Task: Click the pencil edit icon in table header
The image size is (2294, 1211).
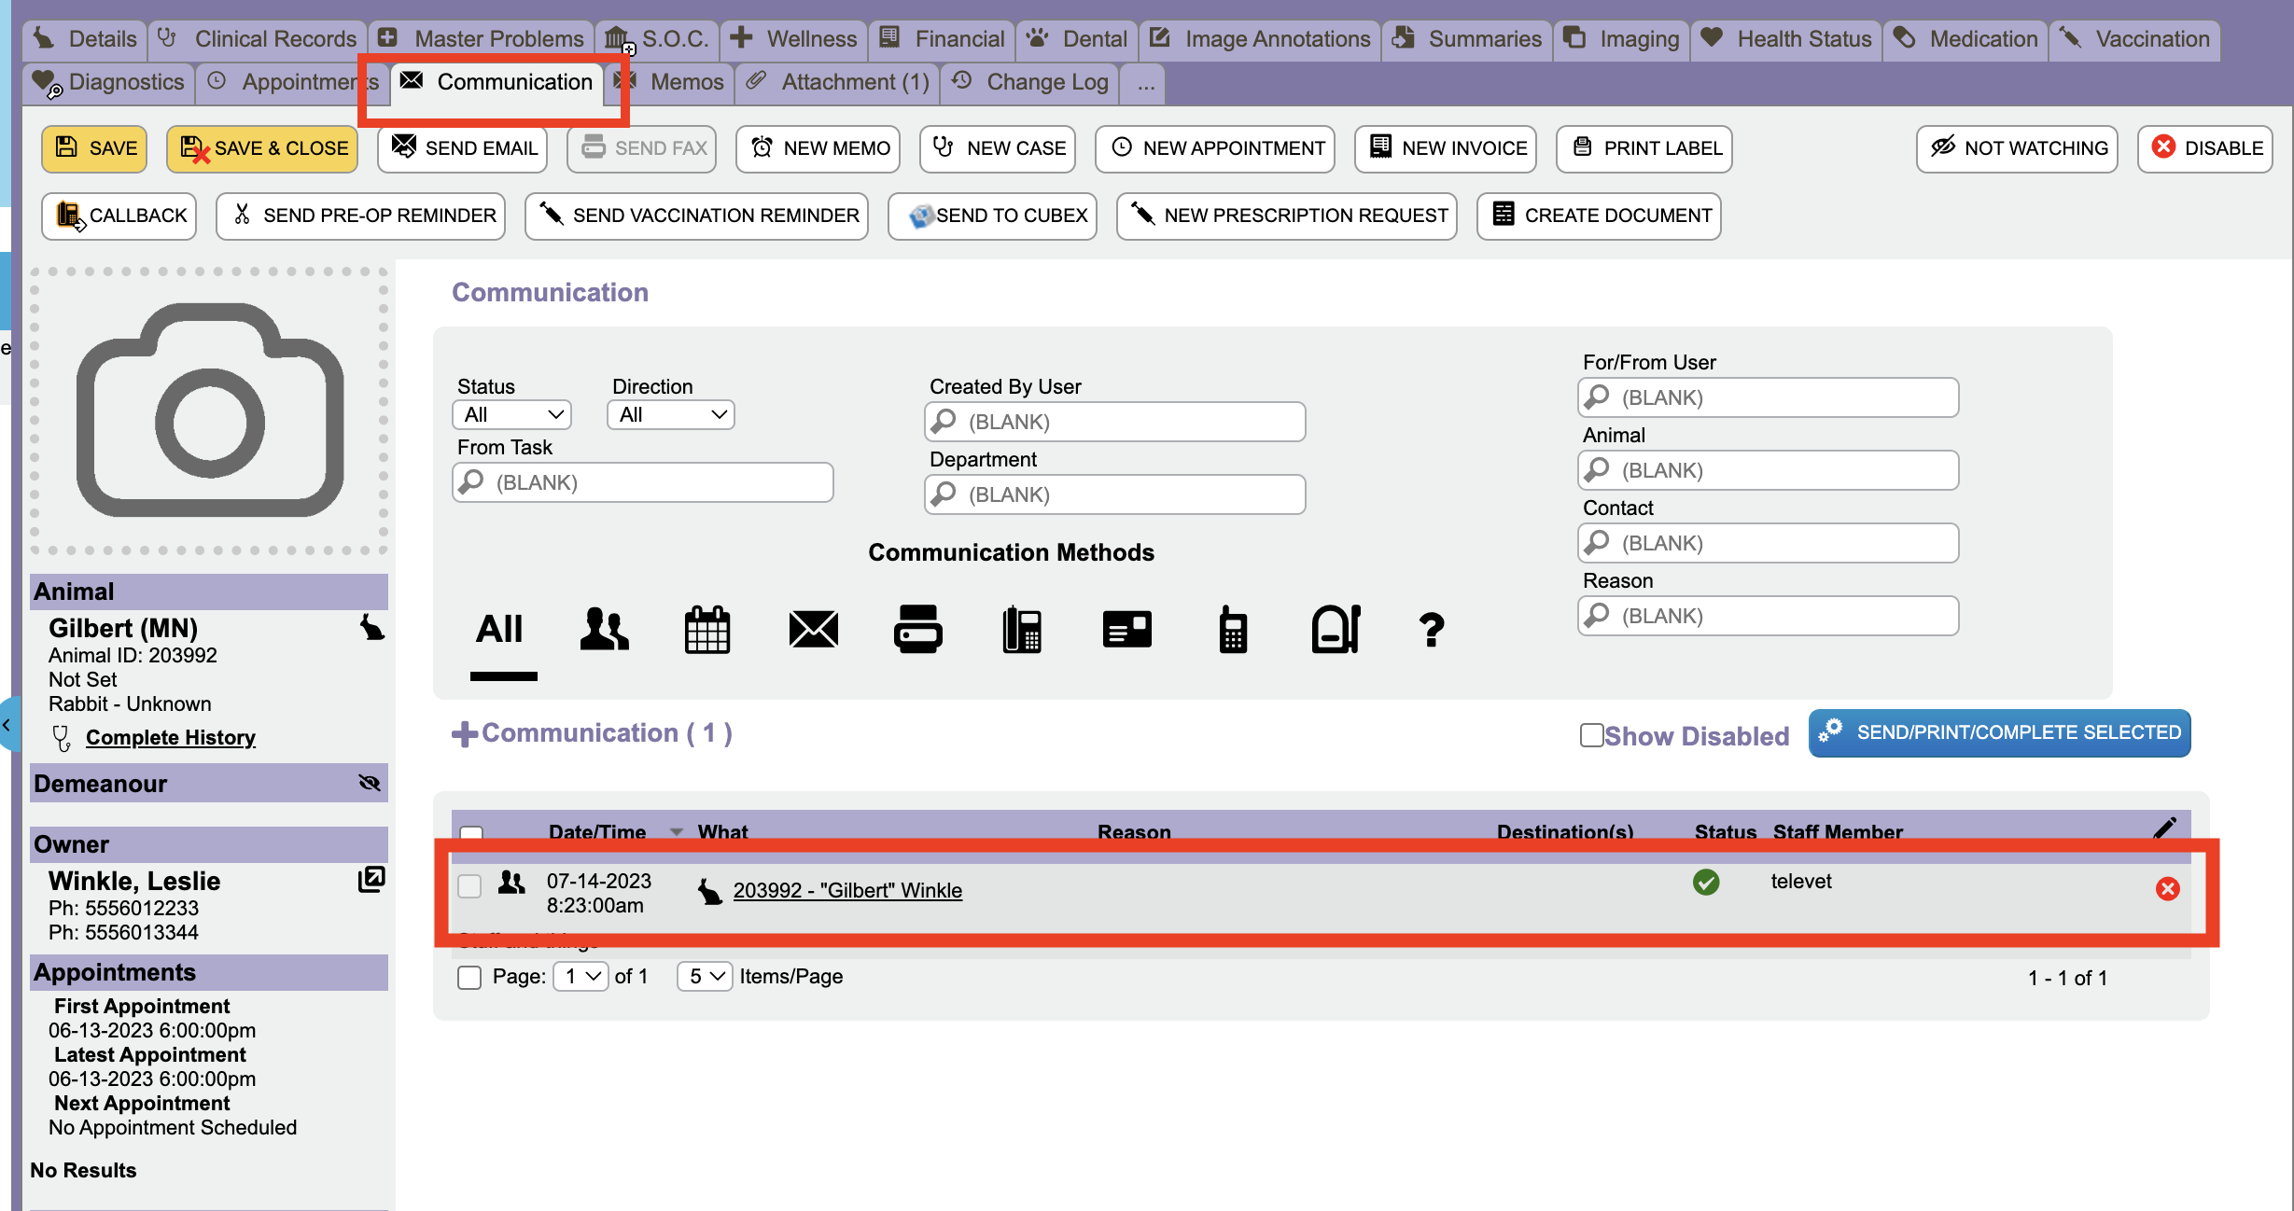Action: pos(2164,828)
